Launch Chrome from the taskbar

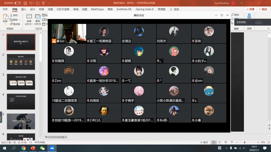(x=23, y=148)
